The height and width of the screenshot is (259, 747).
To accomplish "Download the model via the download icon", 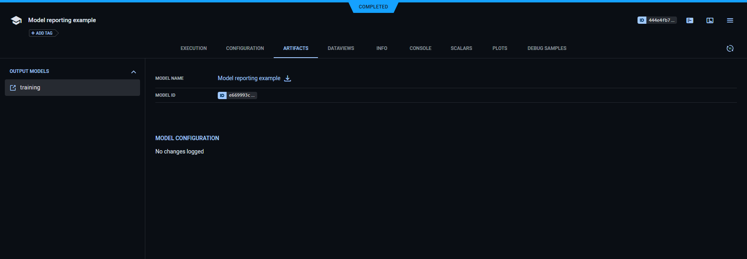I will click(287, 79).
